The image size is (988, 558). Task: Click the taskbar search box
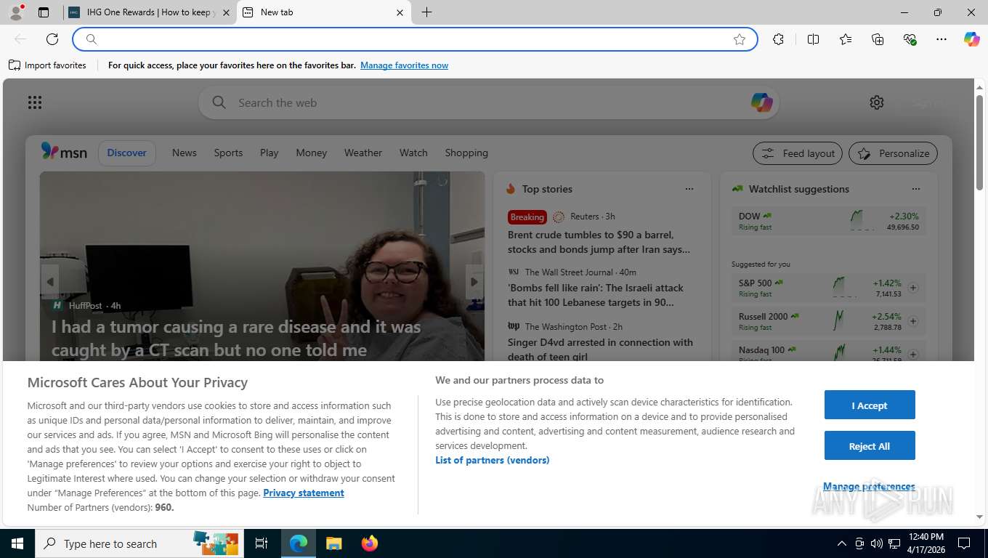pyautogui.click(x=138, y=543)
